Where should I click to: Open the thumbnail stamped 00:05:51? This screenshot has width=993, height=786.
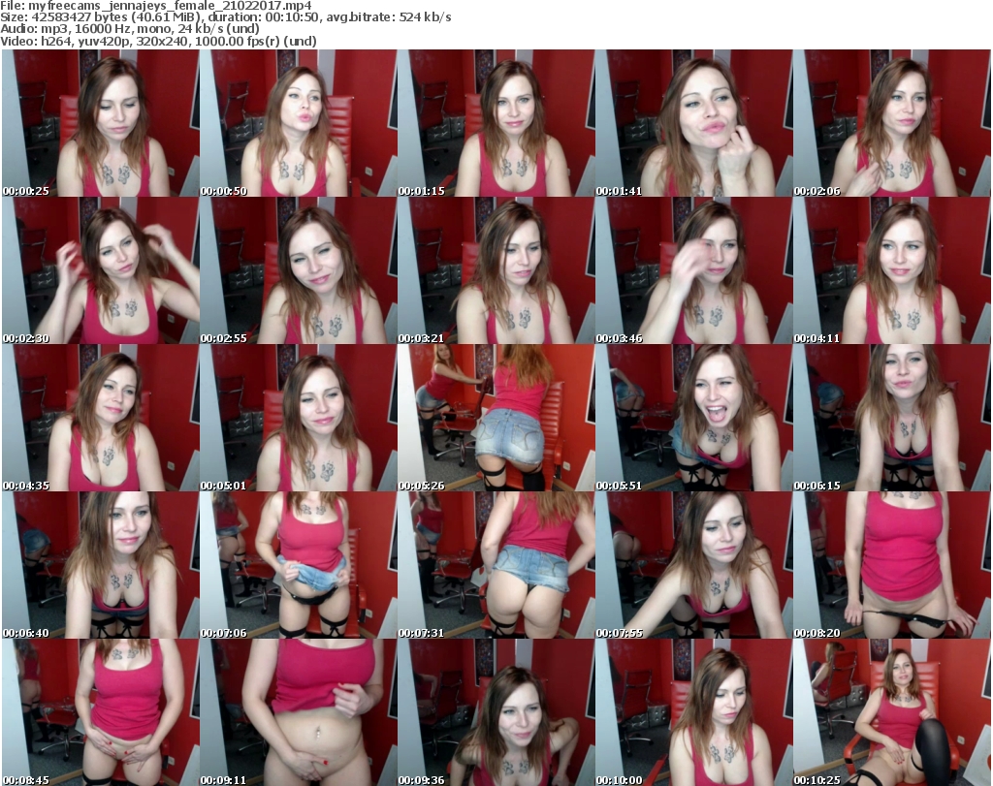pos(693,418)
